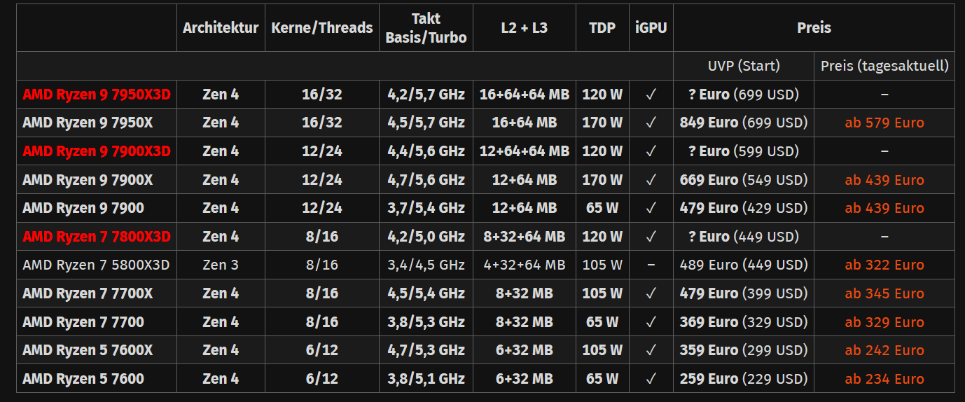Select the AMD Ryzen 7 7800X3D name
Image resolution: width=965 pixels, height=402 pixels.
coord(97,237)
